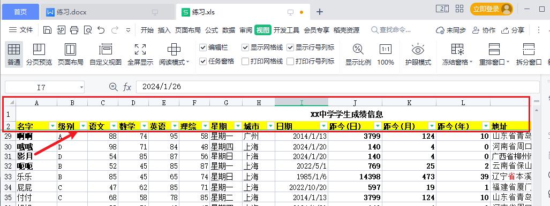Toggle show gridlines (显示网格线) checkbox
This screenshot has width=550, height=206.
(245, 47)
